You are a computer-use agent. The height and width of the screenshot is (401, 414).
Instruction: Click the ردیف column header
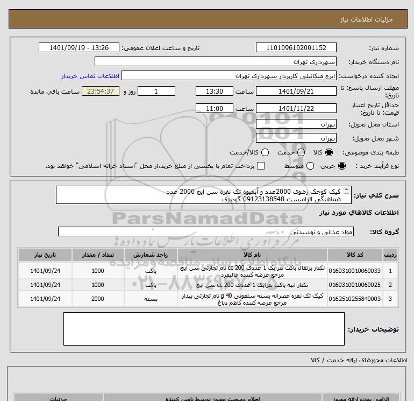click(x=390, y=255)
